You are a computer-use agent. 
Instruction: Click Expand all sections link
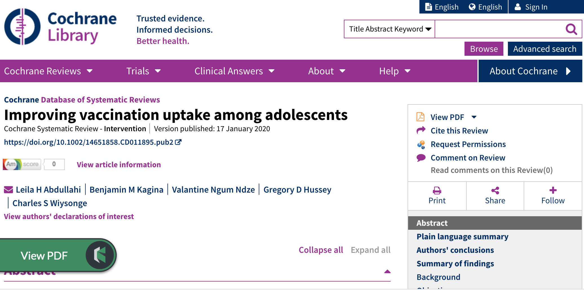370,250
